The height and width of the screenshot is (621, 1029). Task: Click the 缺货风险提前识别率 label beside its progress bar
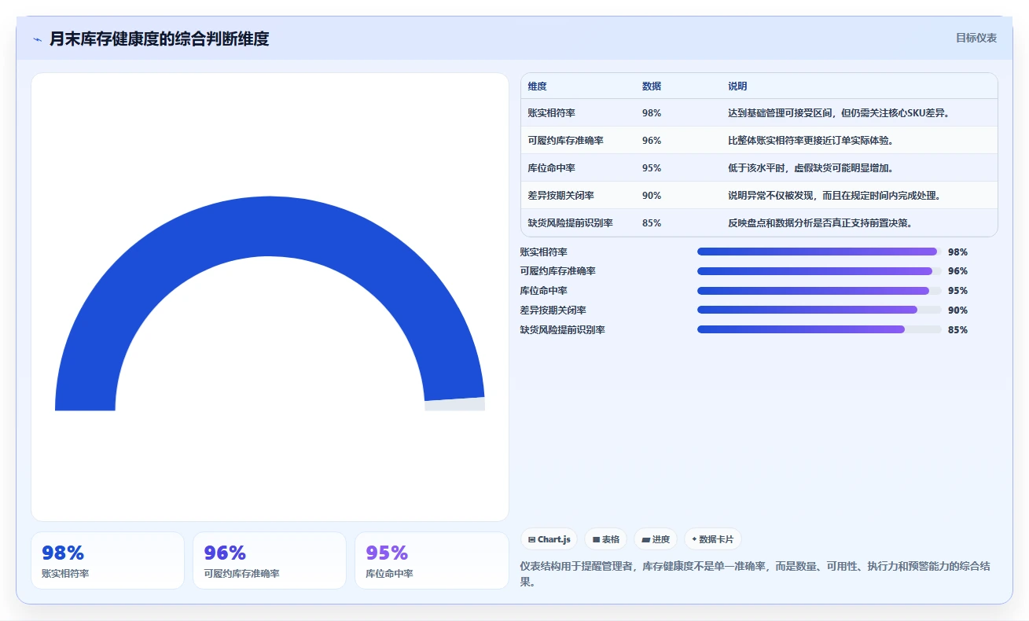(x=562, y=330)
